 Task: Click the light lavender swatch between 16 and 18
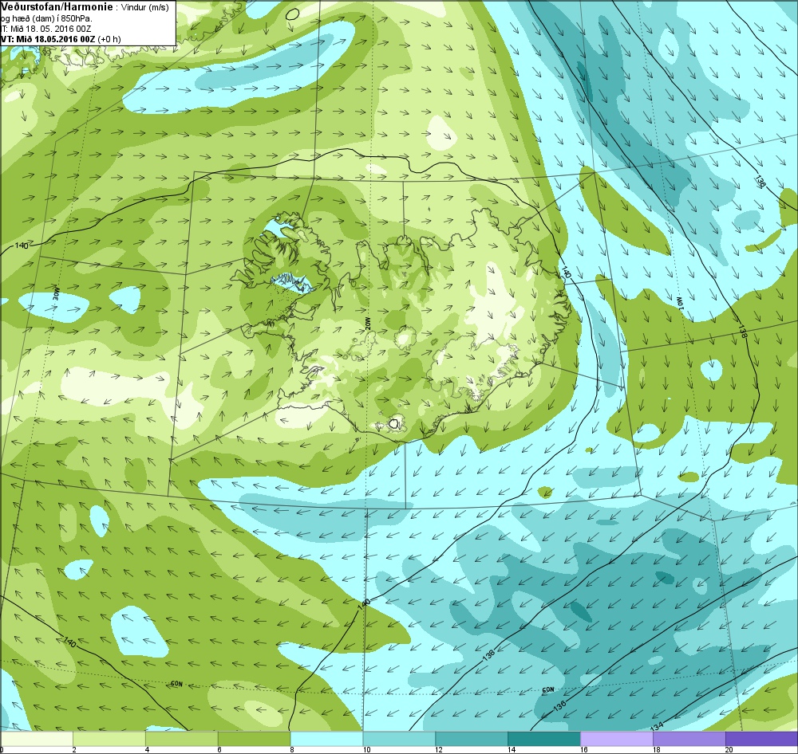coord(616,738)
